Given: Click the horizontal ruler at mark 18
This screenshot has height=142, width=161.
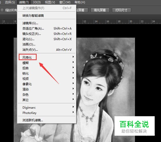Looking at the screenshot, I should point(119,21).
